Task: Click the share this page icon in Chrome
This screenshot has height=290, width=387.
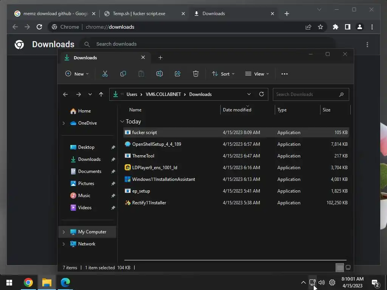Action: 308,27
